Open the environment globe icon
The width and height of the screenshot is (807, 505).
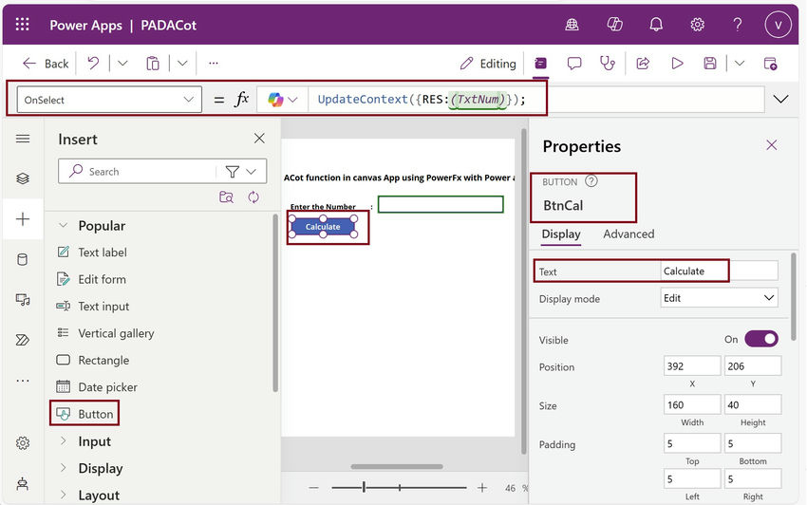(x=572, y=24)
